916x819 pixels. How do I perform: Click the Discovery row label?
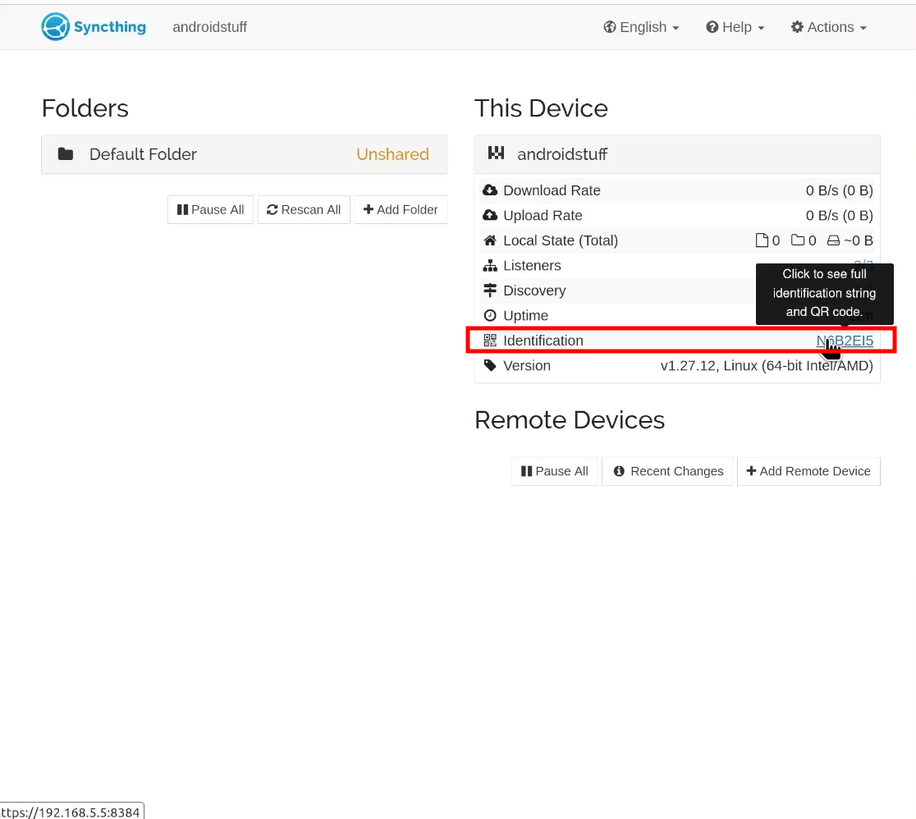[534, 291]
